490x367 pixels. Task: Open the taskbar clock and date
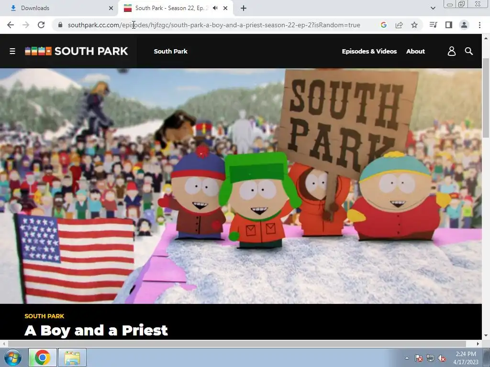point(466,358)
